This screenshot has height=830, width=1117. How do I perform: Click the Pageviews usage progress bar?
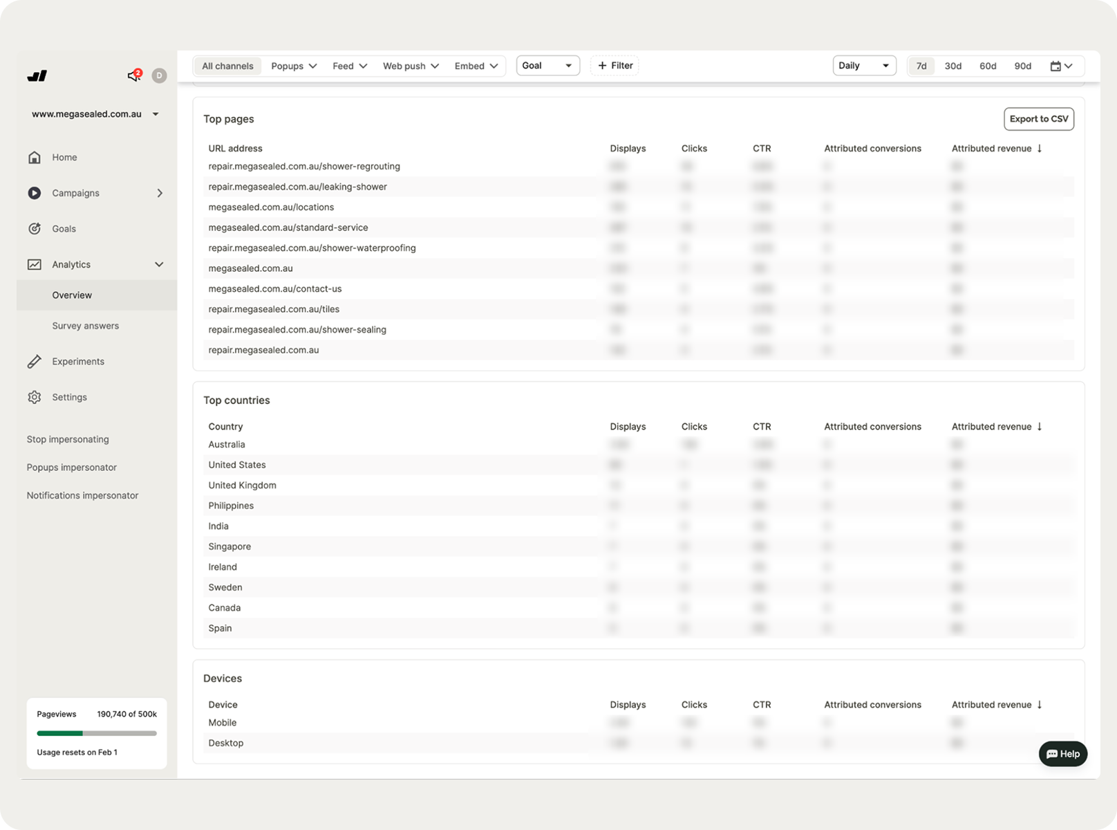[97, 733]
